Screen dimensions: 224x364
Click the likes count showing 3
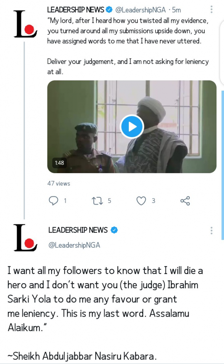tap(153, 201)
